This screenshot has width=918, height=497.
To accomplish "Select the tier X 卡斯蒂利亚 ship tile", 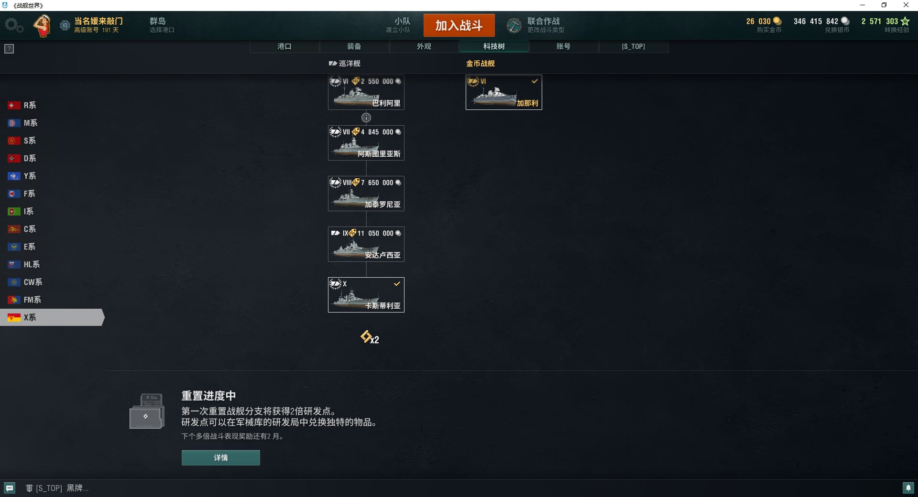I will pos(366,295).
